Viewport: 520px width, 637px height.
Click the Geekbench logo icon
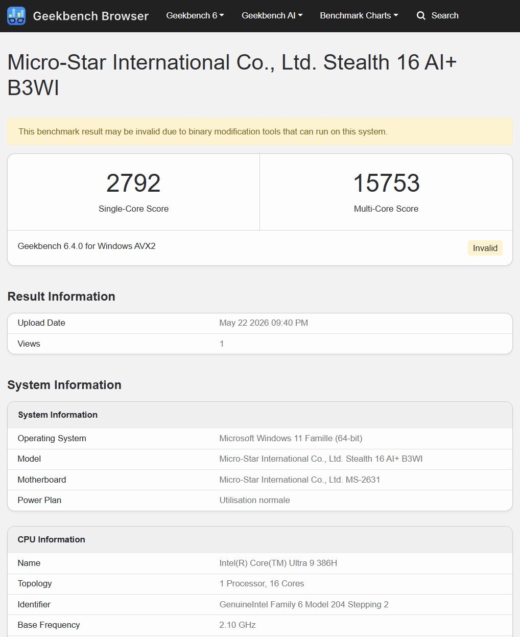pyautogui.click(x=16, y=16)
